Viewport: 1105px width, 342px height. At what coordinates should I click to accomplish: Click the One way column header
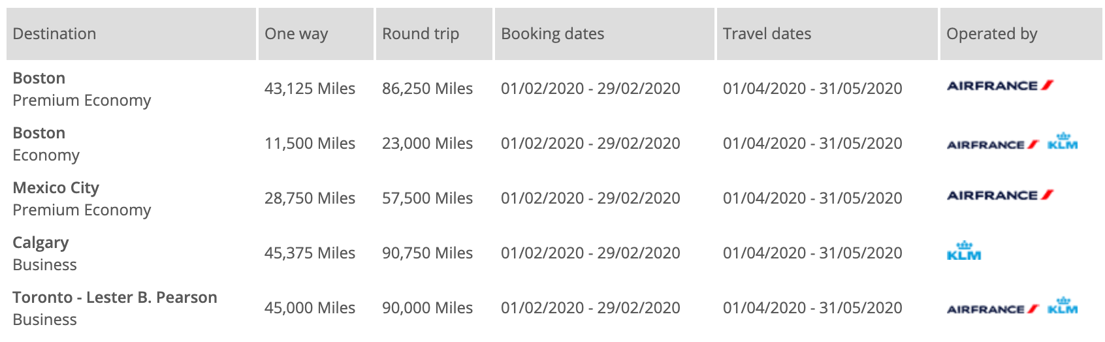tap(296, 34)
